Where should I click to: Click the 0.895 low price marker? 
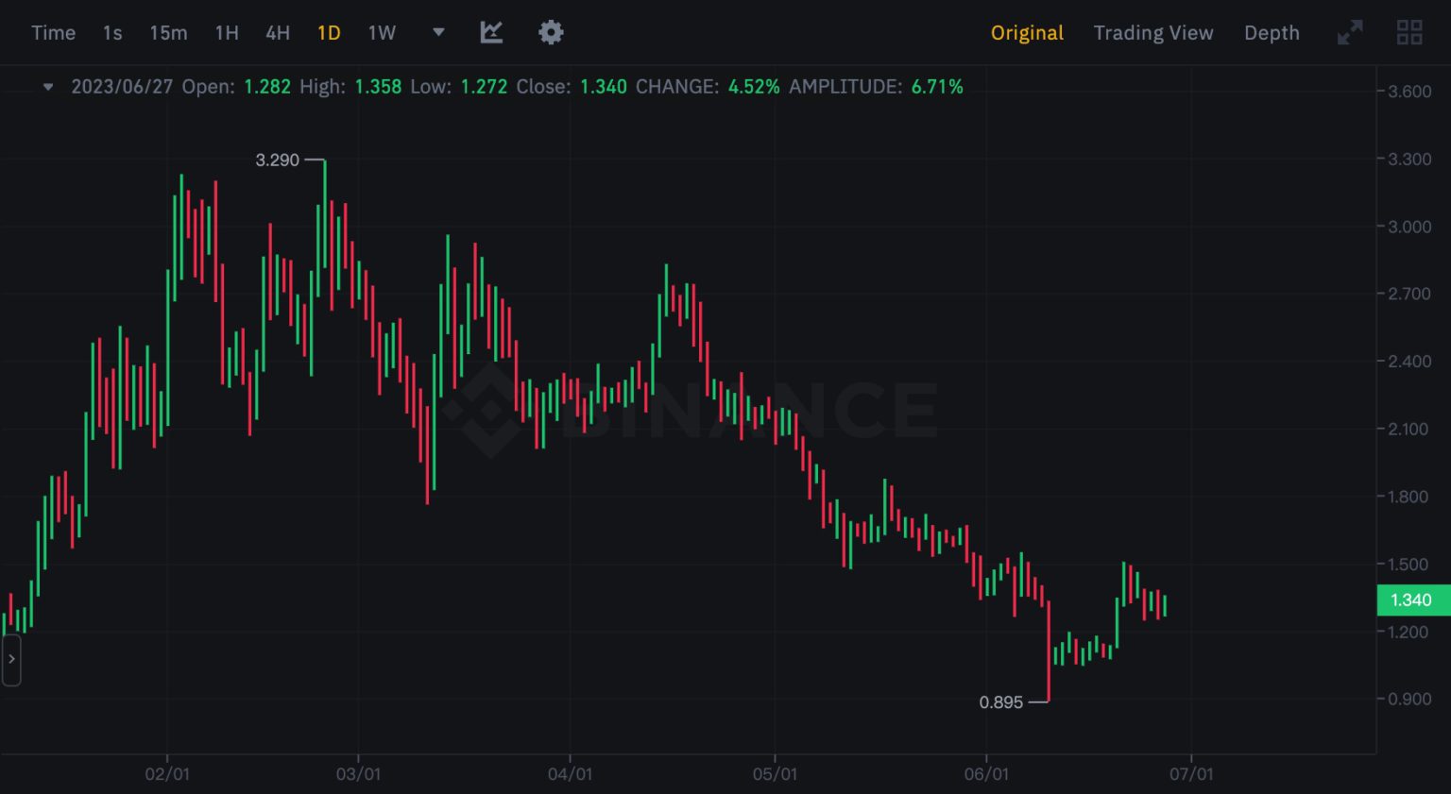click(1000, 702)
